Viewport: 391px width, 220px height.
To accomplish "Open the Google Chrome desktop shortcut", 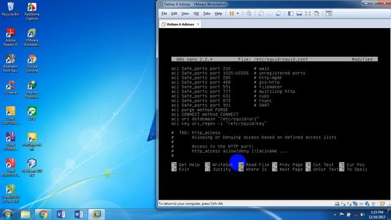I will pyautogui.click(x=32, y=64).
